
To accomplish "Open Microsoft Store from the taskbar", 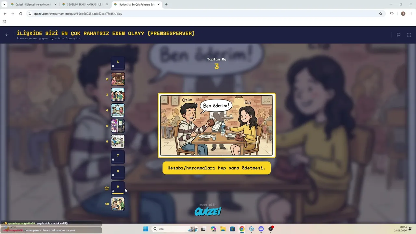I will (x=232, y=229).
